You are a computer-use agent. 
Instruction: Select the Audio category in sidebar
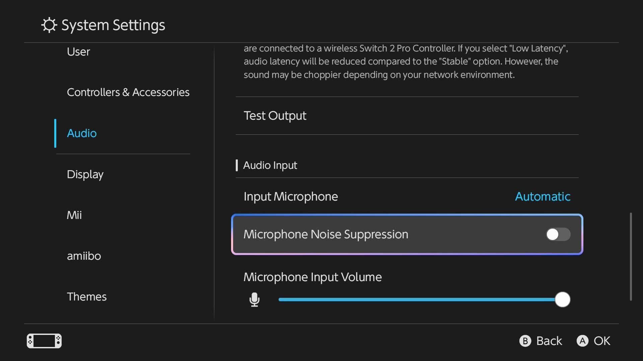82,133
